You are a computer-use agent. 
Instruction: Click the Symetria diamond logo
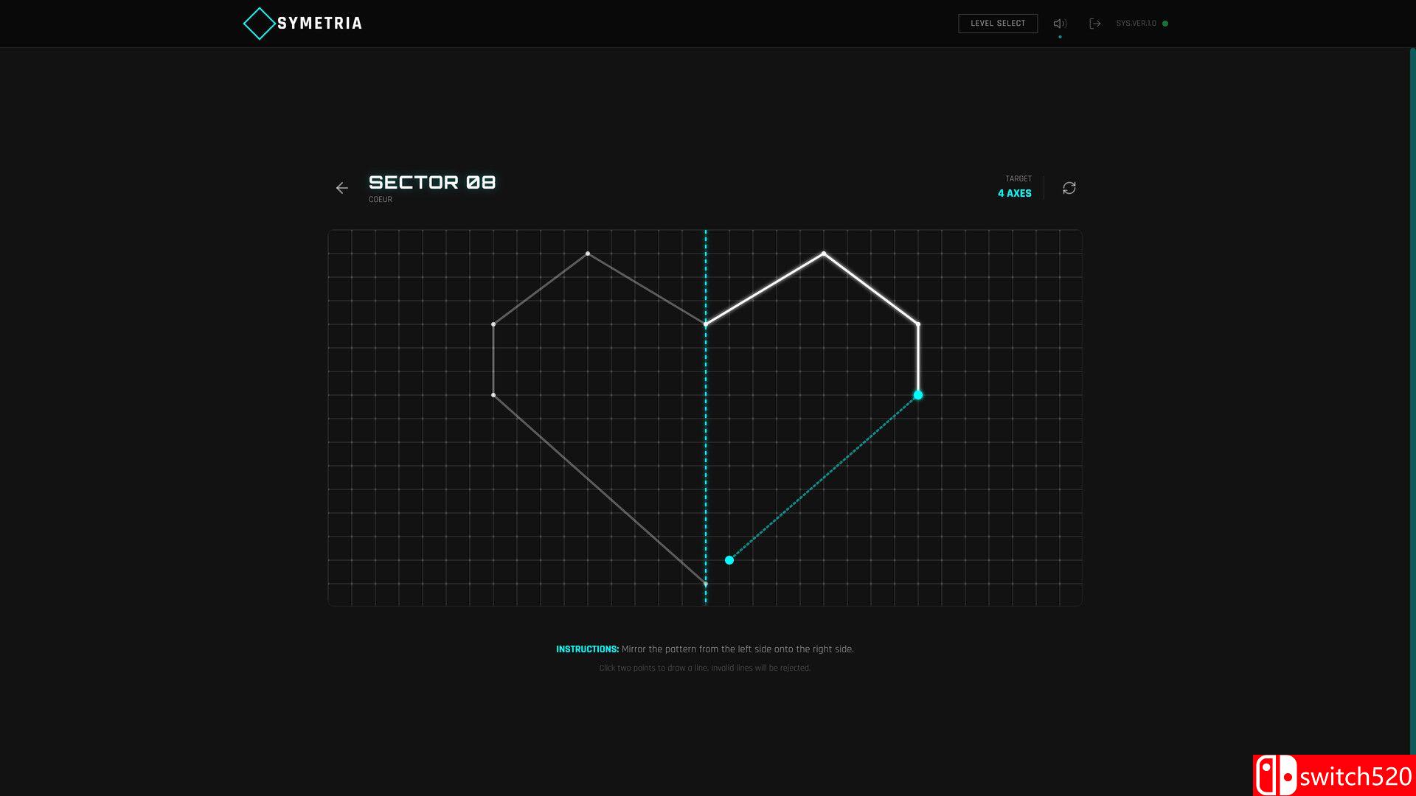point(259,24)
